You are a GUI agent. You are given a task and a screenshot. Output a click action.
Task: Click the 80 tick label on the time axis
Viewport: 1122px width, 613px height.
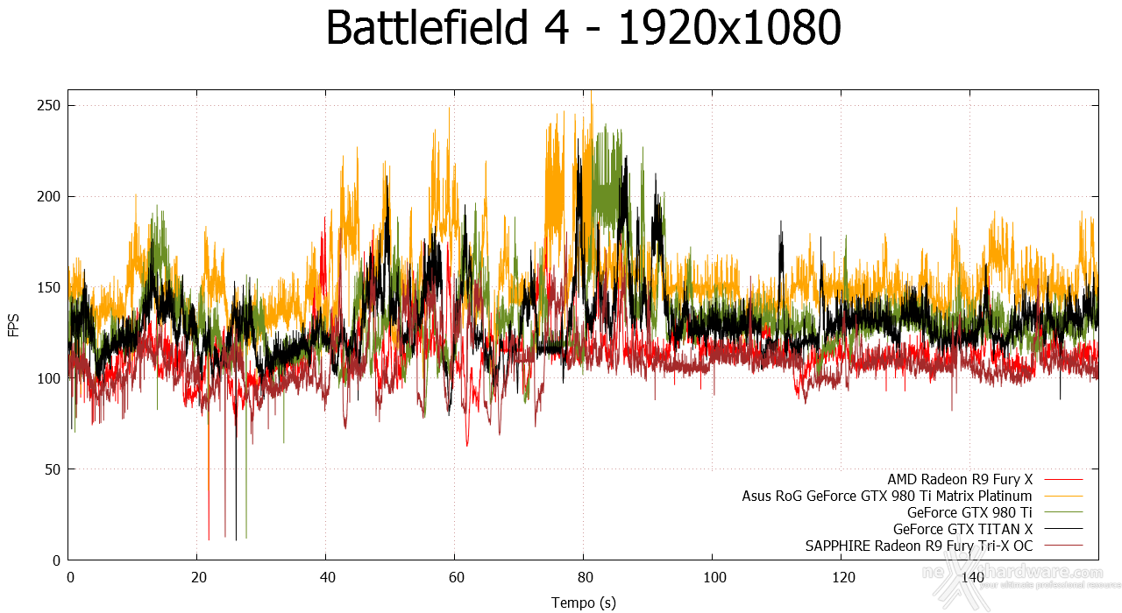(584, 578)
